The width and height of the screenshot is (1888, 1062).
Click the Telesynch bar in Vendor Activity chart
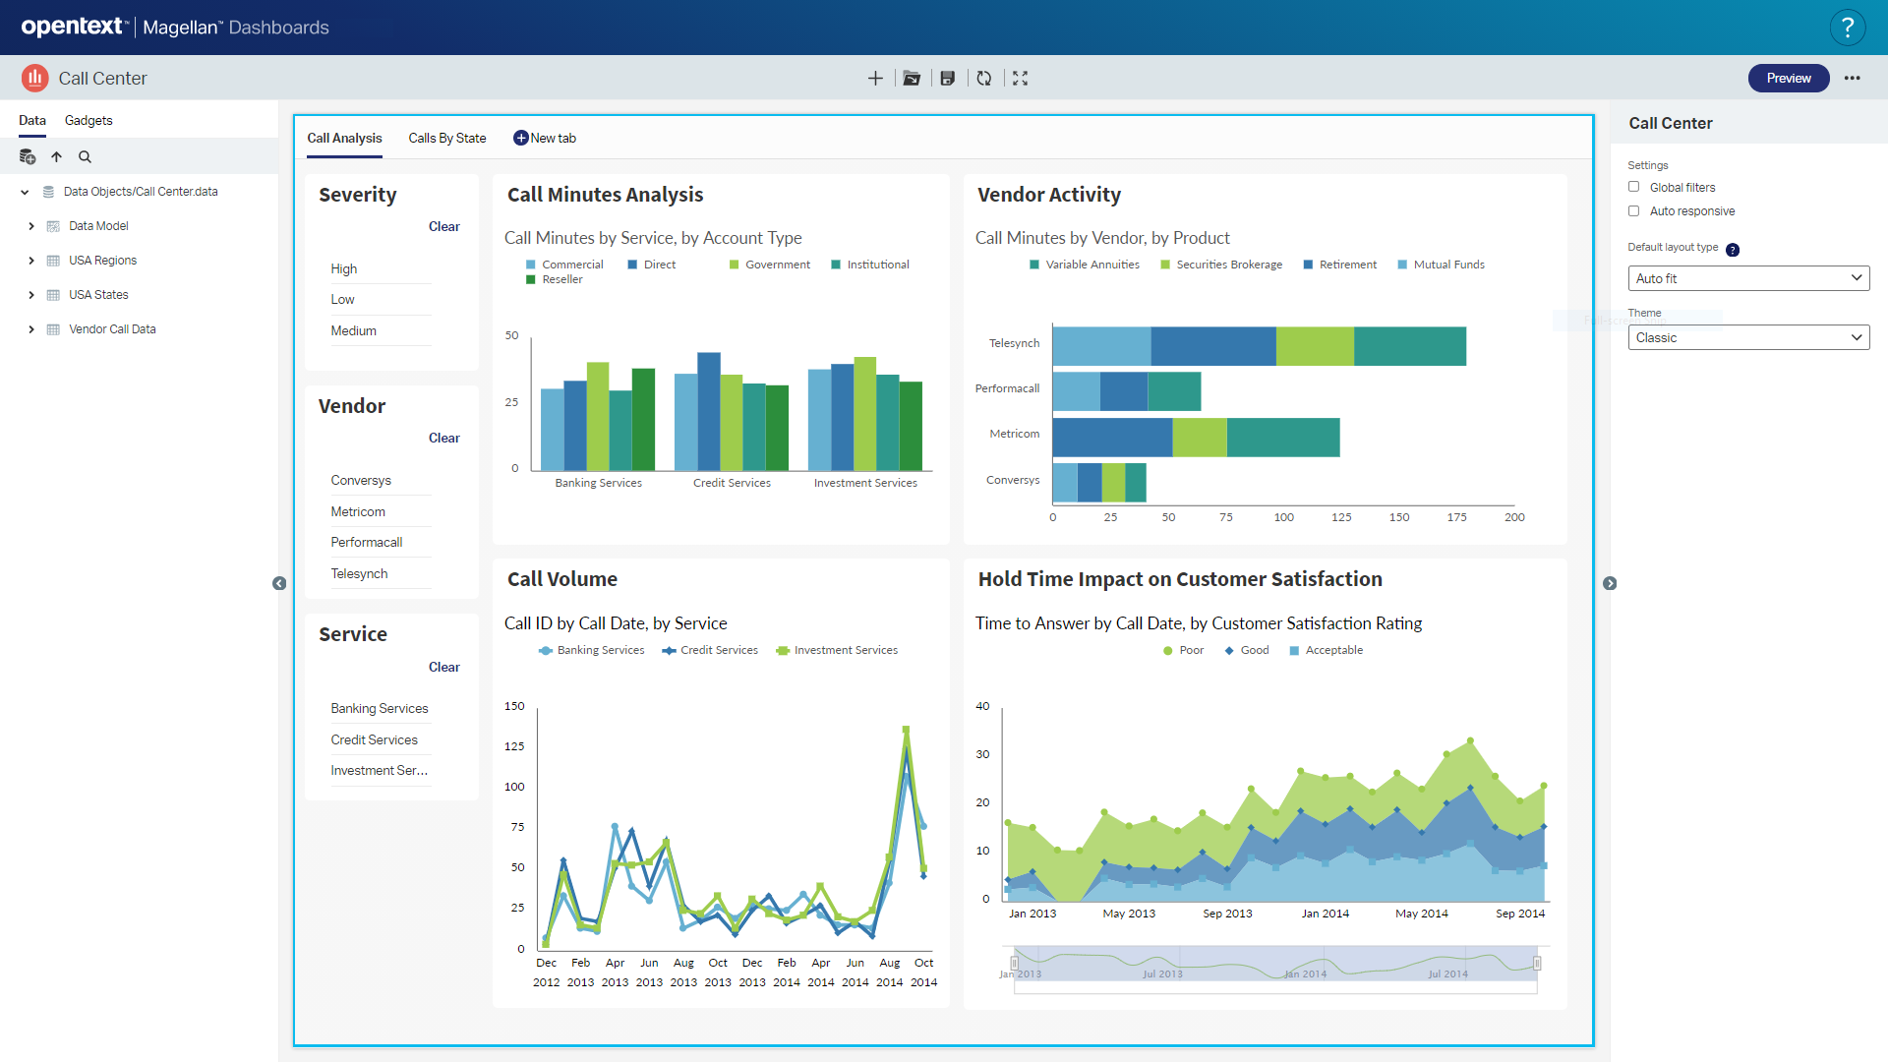coord(1260,346)
